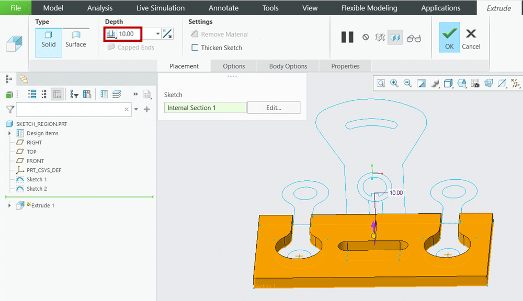This screenshot has height=301, width=523.
Task: Expand the Design Items tree node
Action: [9, 133]
